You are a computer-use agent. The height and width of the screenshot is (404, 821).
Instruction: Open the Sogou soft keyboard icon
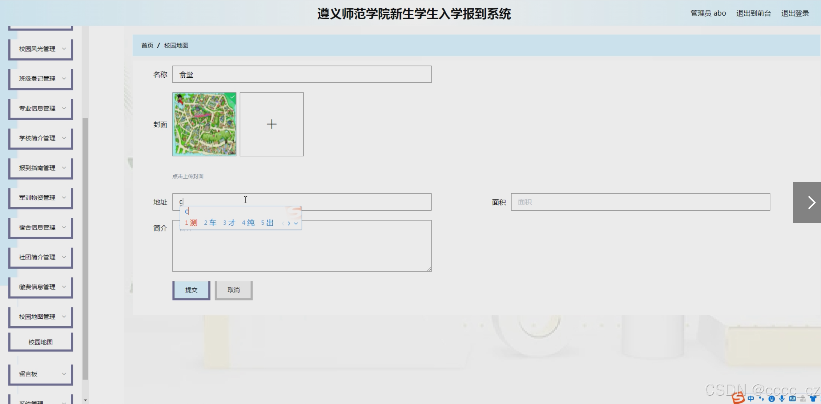(x=792, y=399)
